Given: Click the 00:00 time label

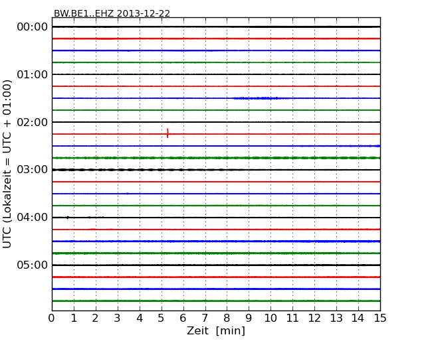Looking at the screenshot, I should click(x=33, y=27).
